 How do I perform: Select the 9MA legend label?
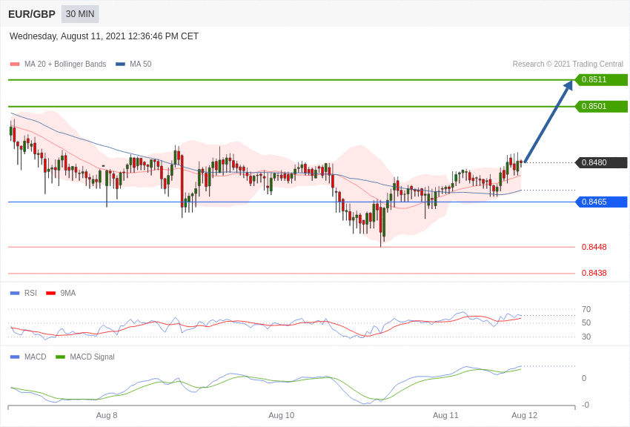point(68,294)
